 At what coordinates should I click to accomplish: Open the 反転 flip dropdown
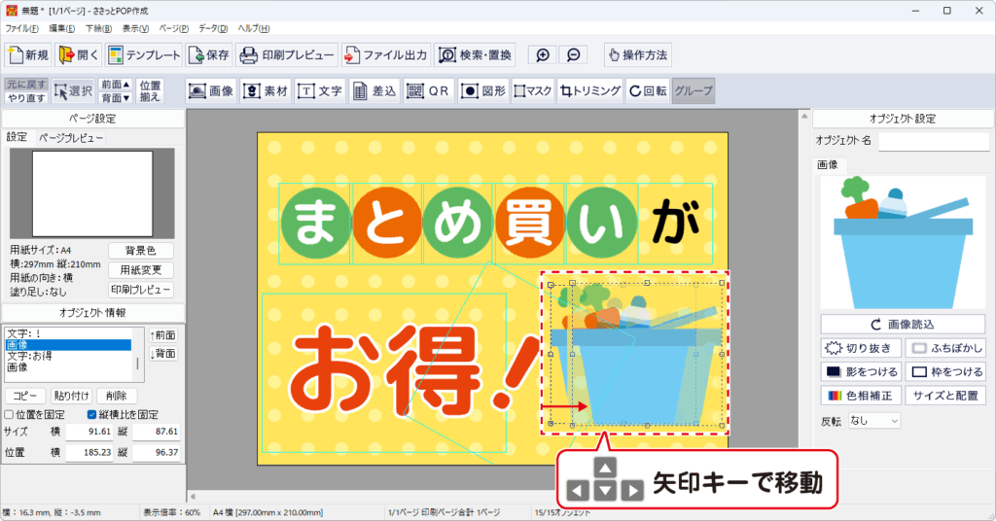(873, 421)
